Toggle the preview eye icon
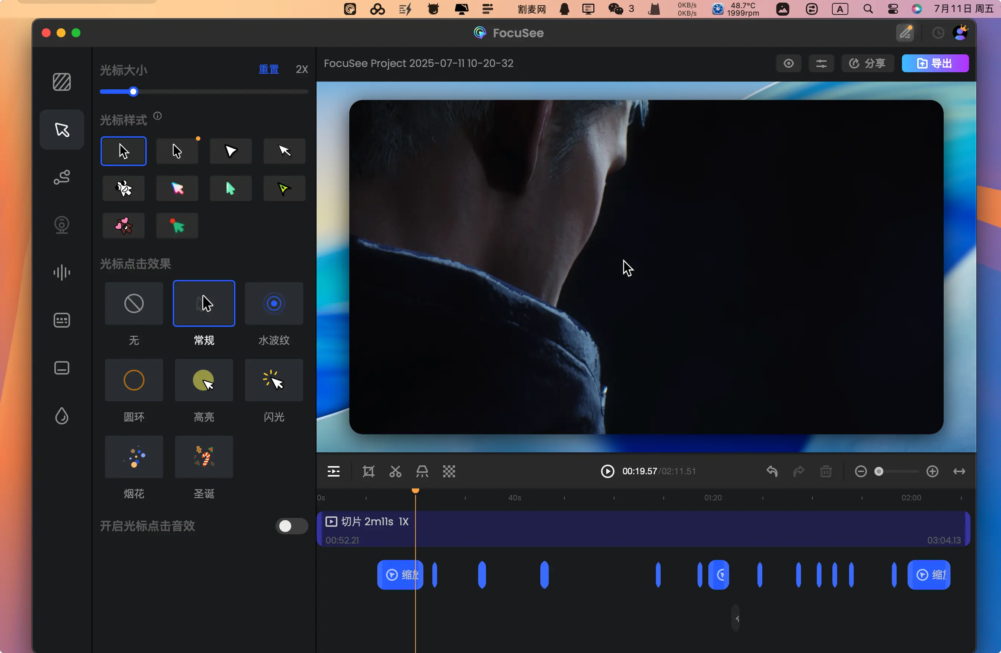This screenshot has width=1001, height=653. (x=789, y=64)
